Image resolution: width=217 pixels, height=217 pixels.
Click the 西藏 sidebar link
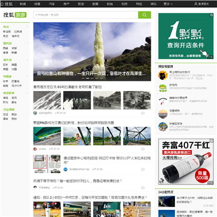(x=5, y=48)
